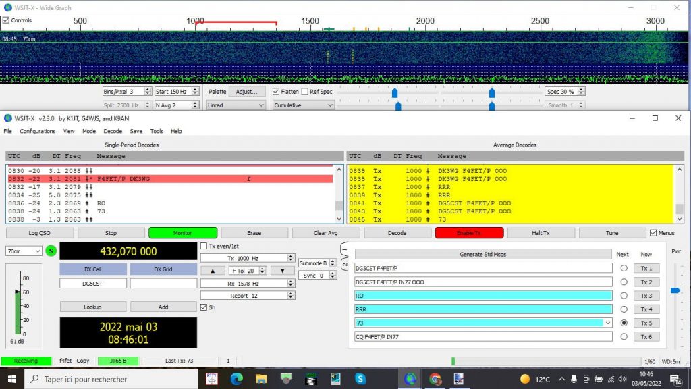This screenshot has height=389, width=691.
Task: Click the red Enable Tx button
Action: click(x=469, y=233)
